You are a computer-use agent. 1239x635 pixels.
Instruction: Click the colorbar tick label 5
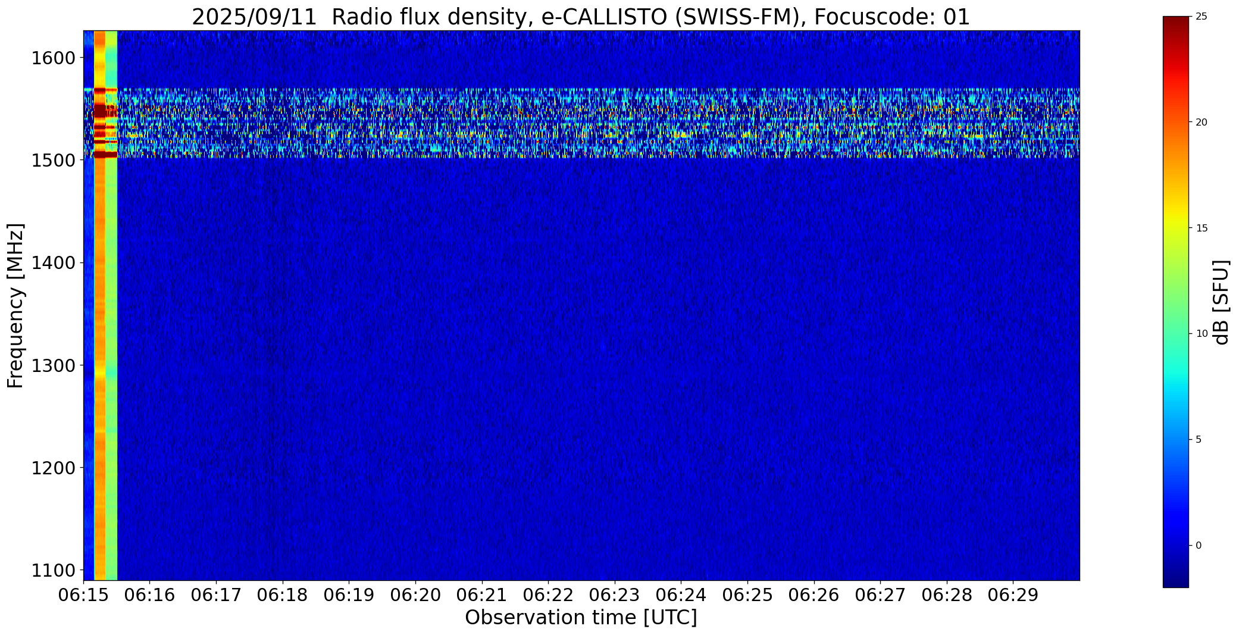pyautogui.click(x=1199, y=440)
